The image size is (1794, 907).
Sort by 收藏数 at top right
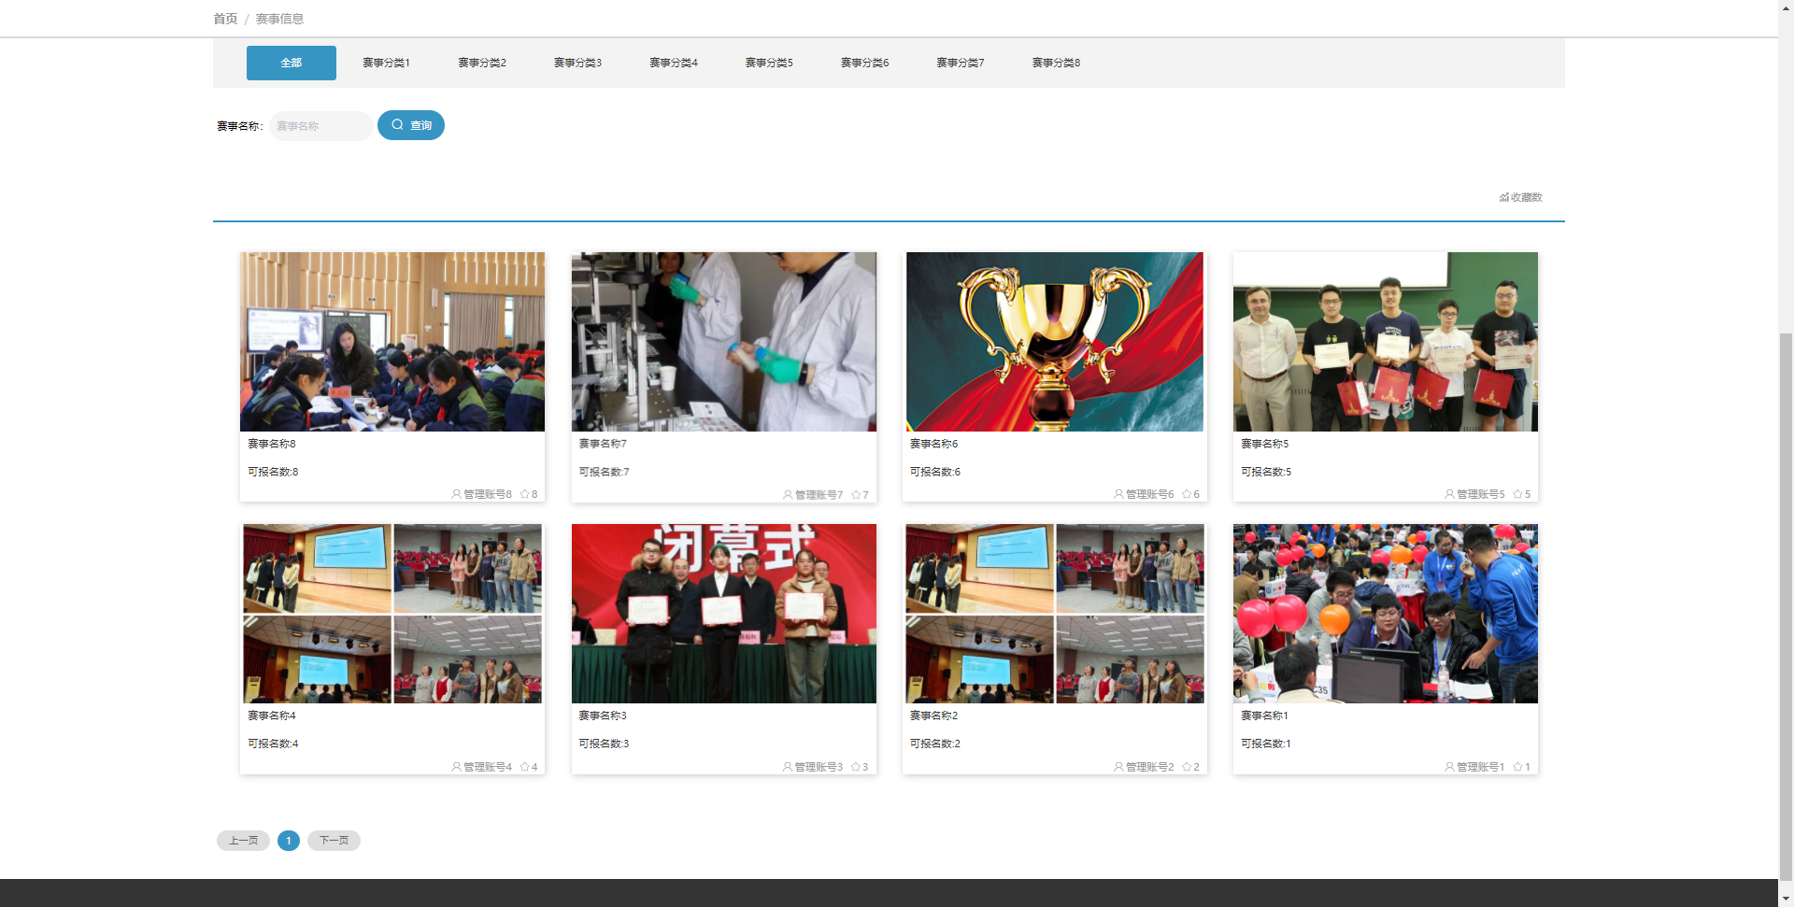click(x=1521, y=197)
